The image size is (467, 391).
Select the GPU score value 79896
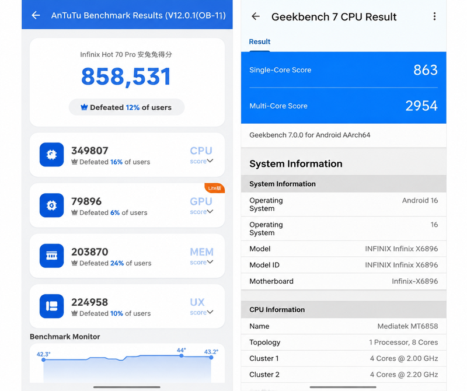click(86, 201)
